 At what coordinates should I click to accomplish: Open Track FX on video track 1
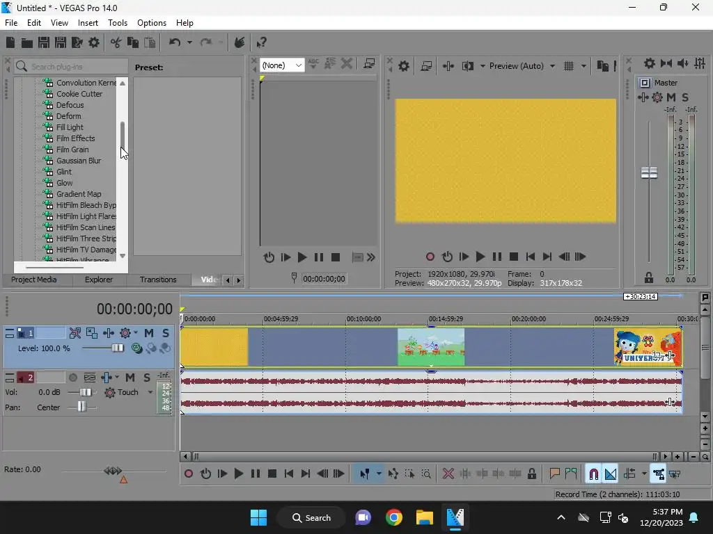point(108,333)
